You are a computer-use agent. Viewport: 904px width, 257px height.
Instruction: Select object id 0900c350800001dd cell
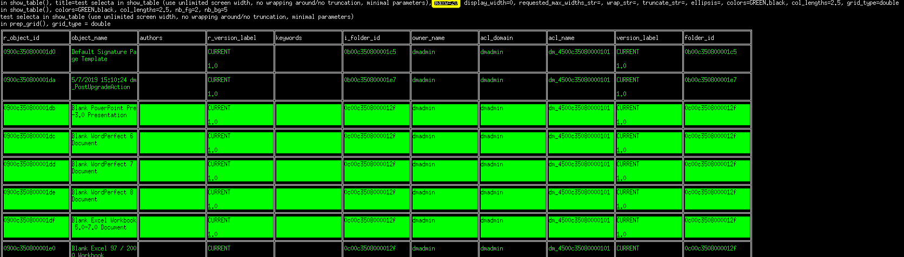coord(36,171)
